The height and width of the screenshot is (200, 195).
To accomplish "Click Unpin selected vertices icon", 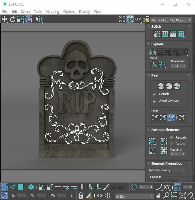I will point(163,117).
